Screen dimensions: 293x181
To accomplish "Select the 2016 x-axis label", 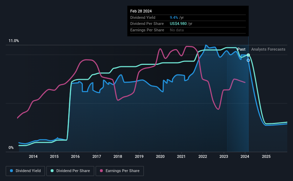I will [75, 156].
